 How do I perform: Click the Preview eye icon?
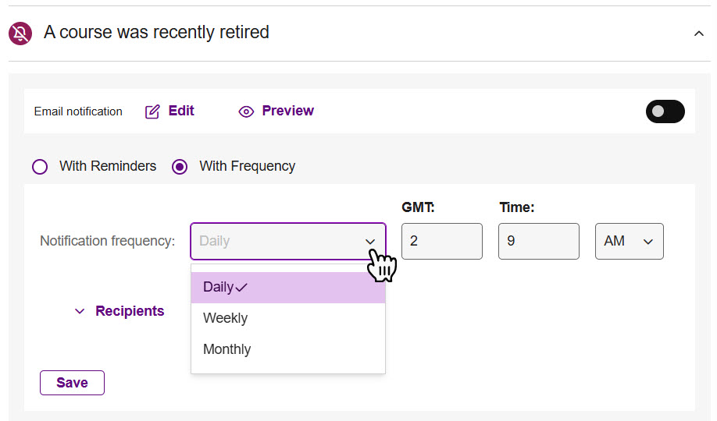pos(246,111)
